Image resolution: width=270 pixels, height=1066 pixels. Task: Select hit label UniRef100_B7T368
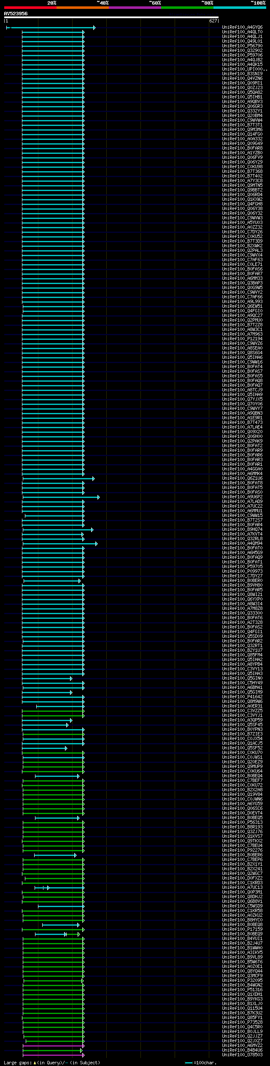tap(242, 171)
